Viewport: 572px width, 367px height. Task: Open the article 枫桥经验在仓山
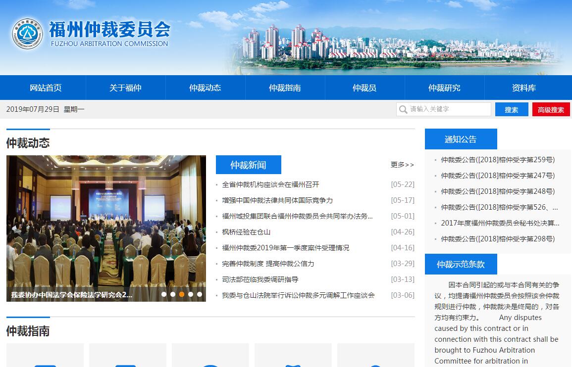[246, 232]
